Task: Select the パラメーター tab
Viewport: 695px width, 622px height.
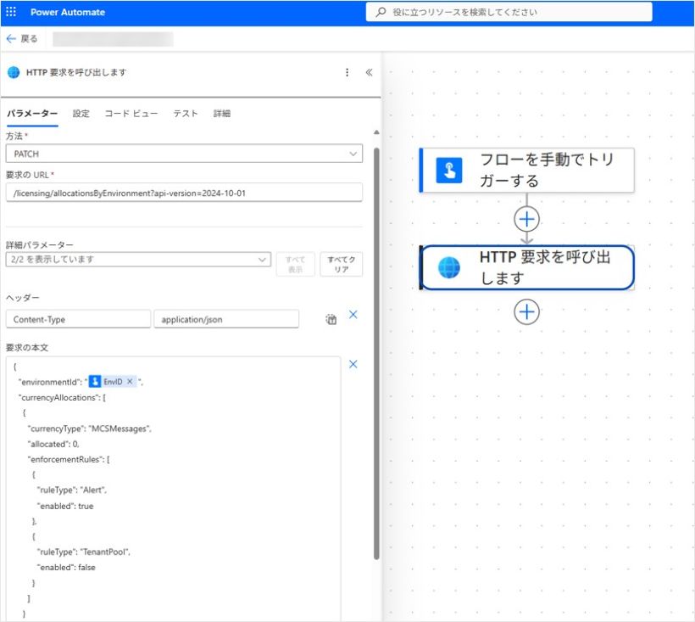Action: pos(32,114)
